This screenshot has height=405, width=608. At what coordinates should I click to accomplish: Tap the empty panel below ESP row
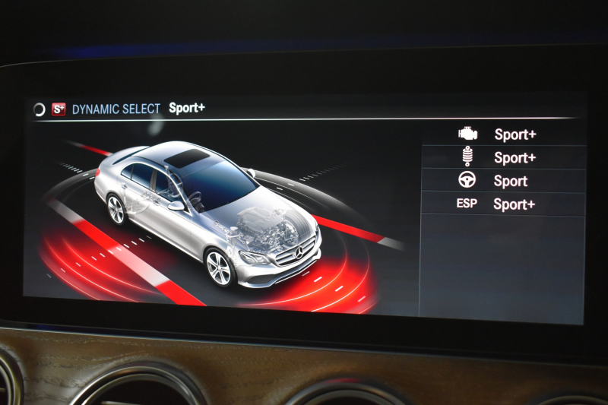click(502, 266)
